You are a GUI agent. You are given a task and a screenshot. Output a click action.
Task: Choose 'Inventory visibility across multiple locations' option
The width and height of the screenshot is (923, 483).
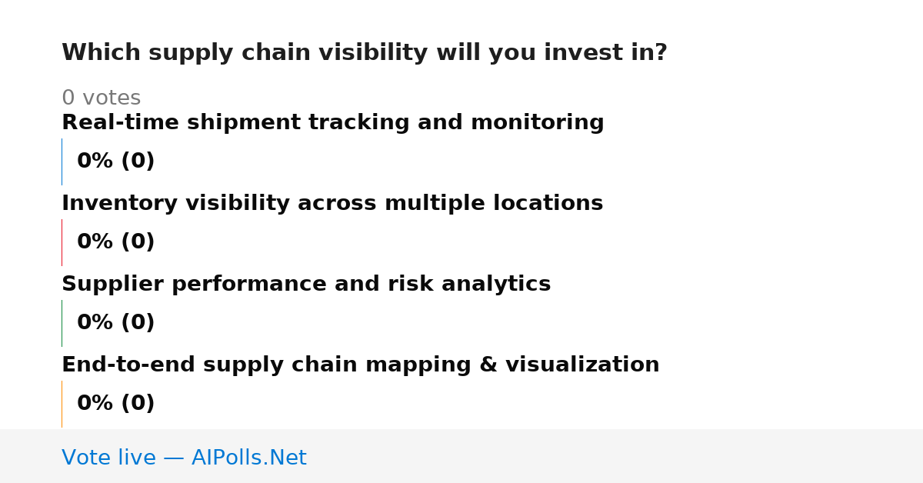tap(332, 204)
